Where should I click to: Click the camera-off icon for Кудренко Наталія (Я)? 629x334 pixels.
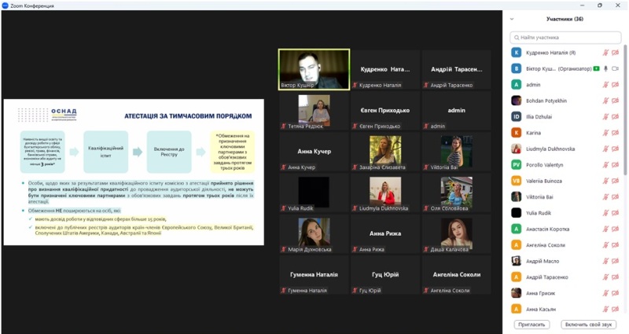coord(616,53)
